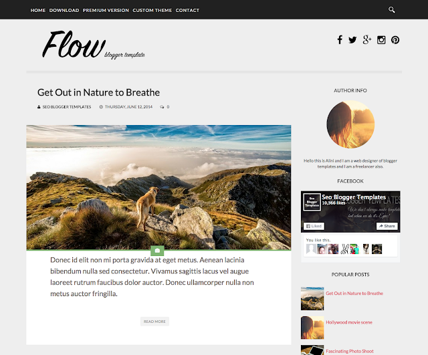Click the Facebook Share button
Viewport: 428px width, 355px height.
[387, 226]
